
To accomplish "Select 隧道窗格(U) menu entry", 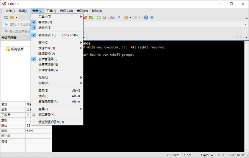I will pyautogui.click(x=47, y=54).
